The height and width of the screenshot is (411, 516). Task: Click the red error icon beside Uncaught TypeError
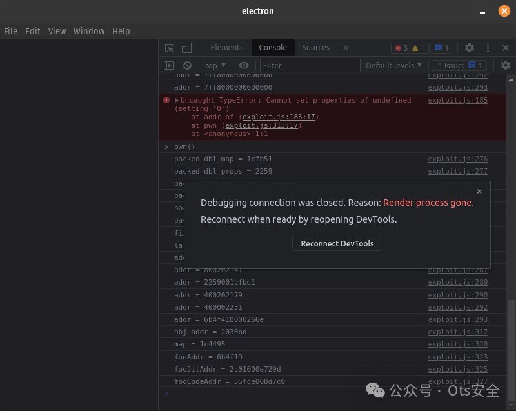[166, 100]
